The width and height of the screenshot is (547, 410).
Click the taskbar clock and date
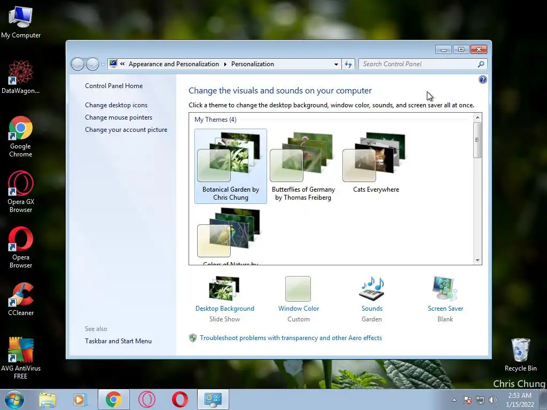[520, 400]
